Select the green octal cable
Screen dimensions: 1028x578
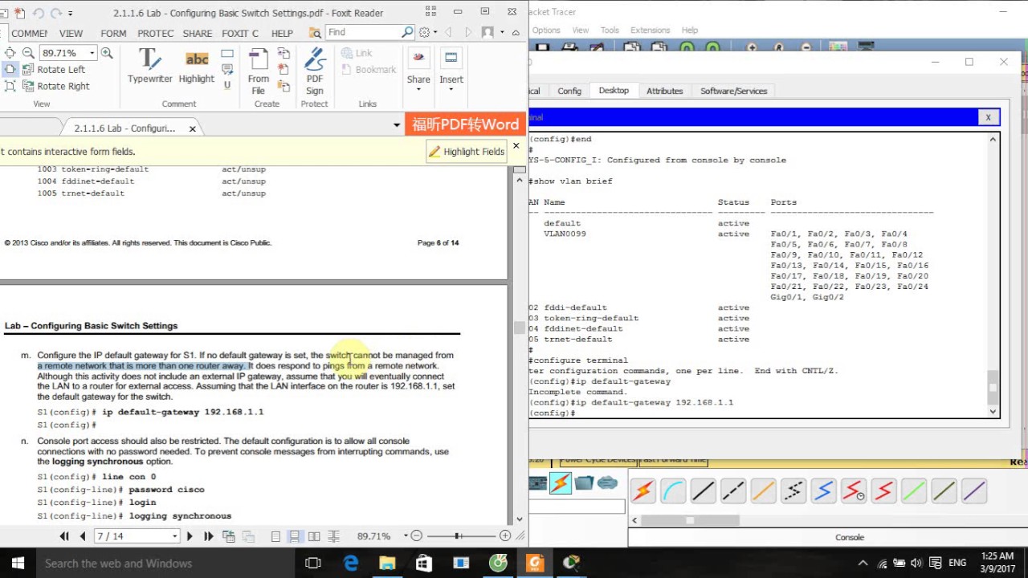914,490
